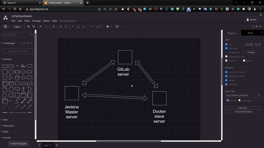Toggle fullscreen mode icon

pyautogui.click(x=253, y=26)
